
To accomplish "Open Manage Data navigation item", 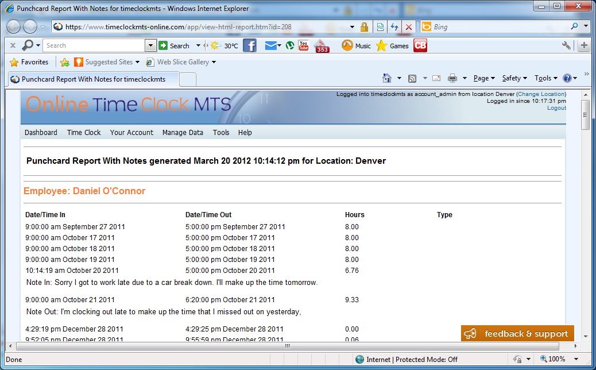I will pos(183,133).
